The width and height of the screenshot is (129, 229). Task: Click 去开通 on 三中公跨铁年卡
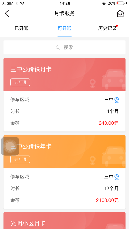(x=20, y=159)
